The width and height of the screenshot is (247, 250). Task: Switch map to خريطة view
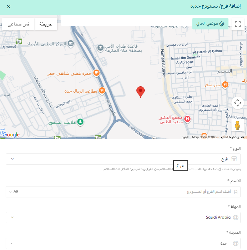tap(46, 24)
